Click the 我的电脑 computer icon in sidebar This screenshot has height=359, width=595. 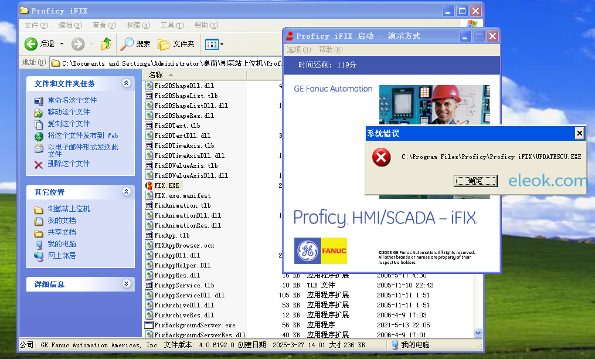(x=39, y=245)
